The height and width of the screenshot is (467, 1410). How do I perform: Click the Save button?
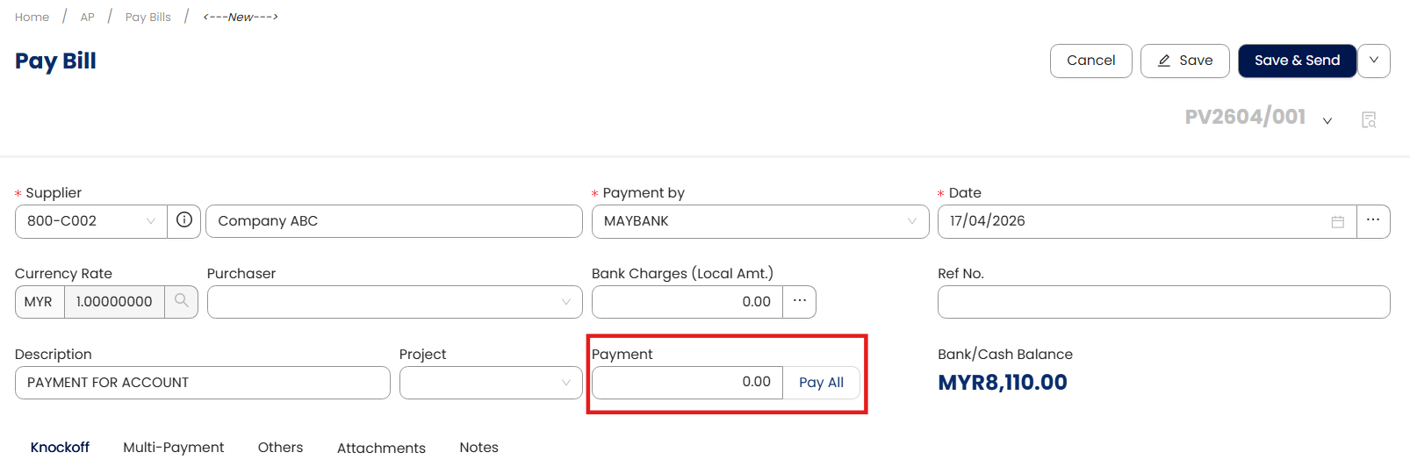[1184, 61]
